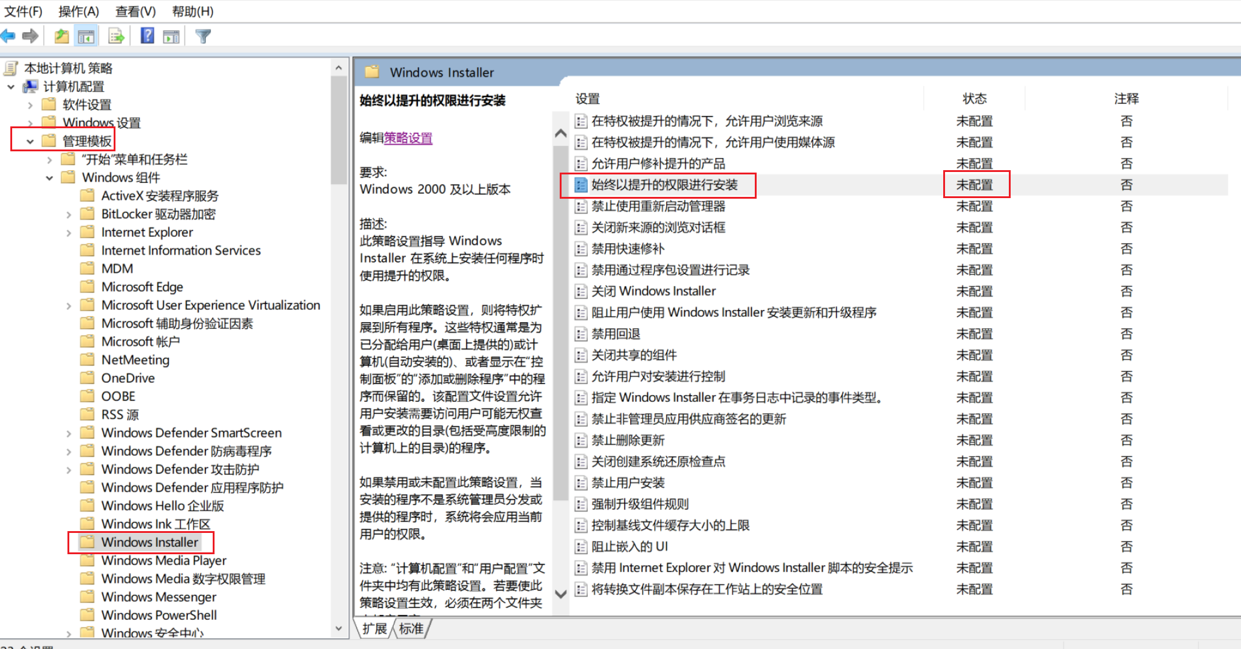Open Help via the question mark icon
Viewport: 1241px width, 649px height.
pos(147,36)
